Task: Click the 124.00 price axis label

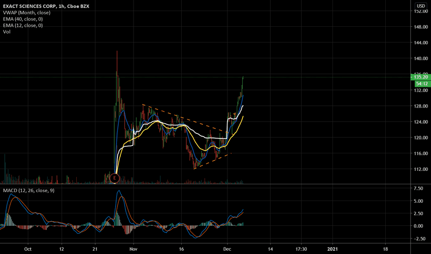Action: point(421,122)
